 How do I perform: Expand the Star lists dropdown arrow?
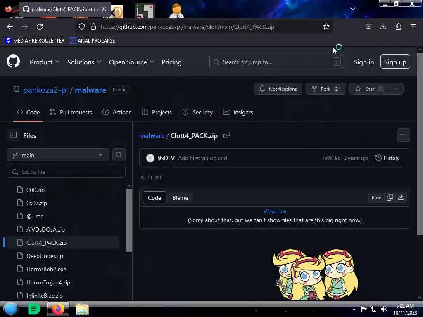pyautogui.click(x=397, y=89)
